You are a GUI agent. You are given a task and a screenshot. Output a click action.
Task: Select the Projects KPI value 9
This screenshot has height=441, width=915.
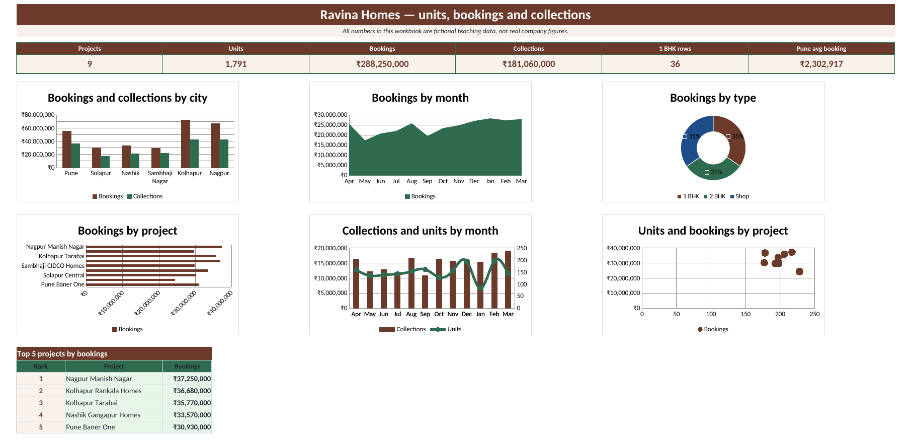[90, 64]
